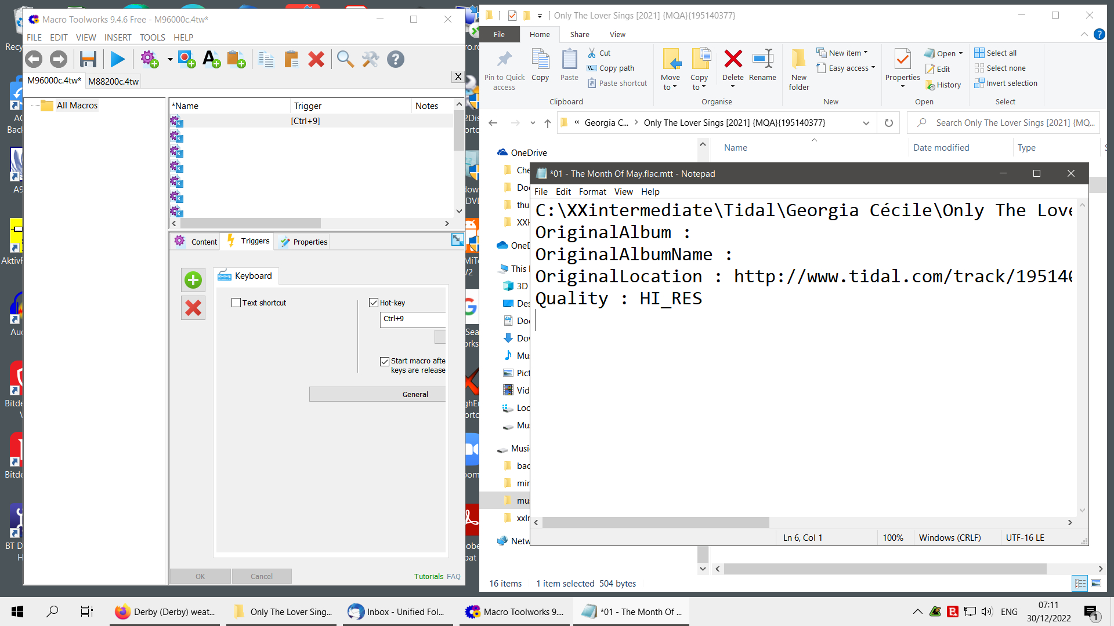
Task: Switch Explorer to large icons view
Action: 1095,584
